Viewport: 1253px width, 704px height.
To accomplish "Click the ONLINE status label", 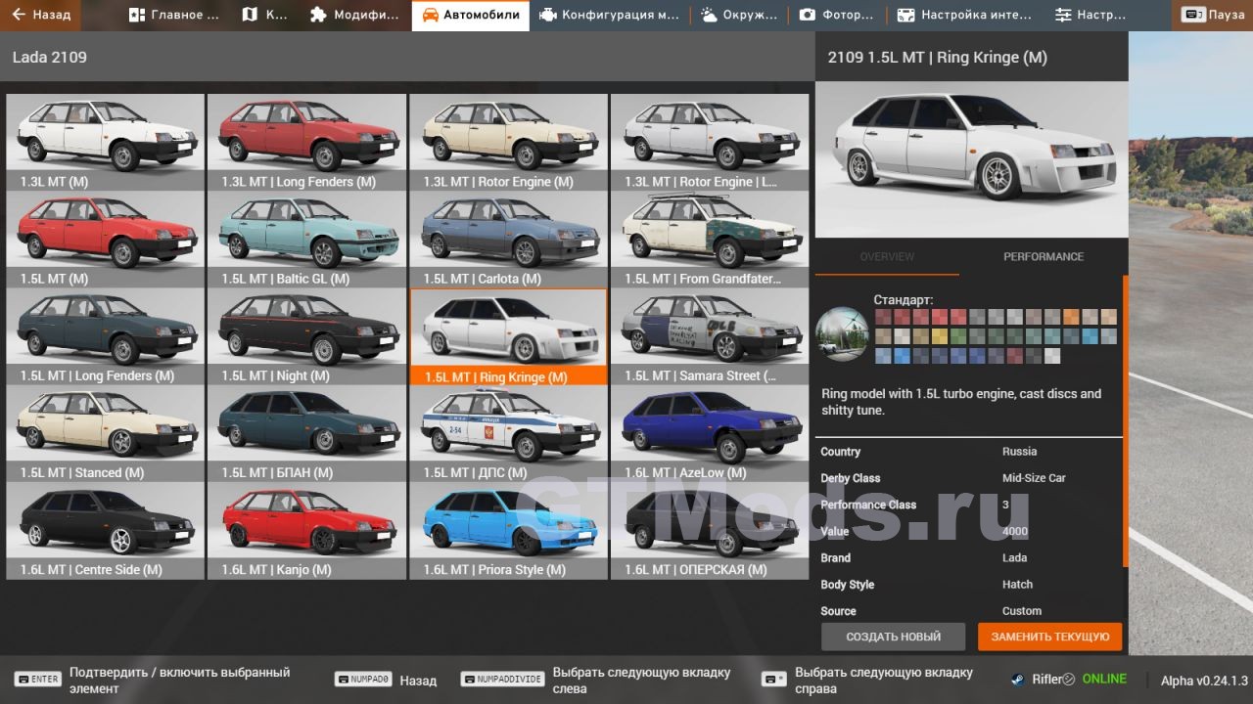I will (x=1104, y=680).
